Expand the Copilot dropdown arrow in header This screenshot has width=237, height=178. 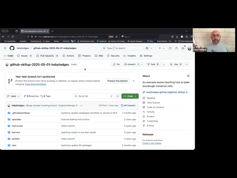pos(151,48)
